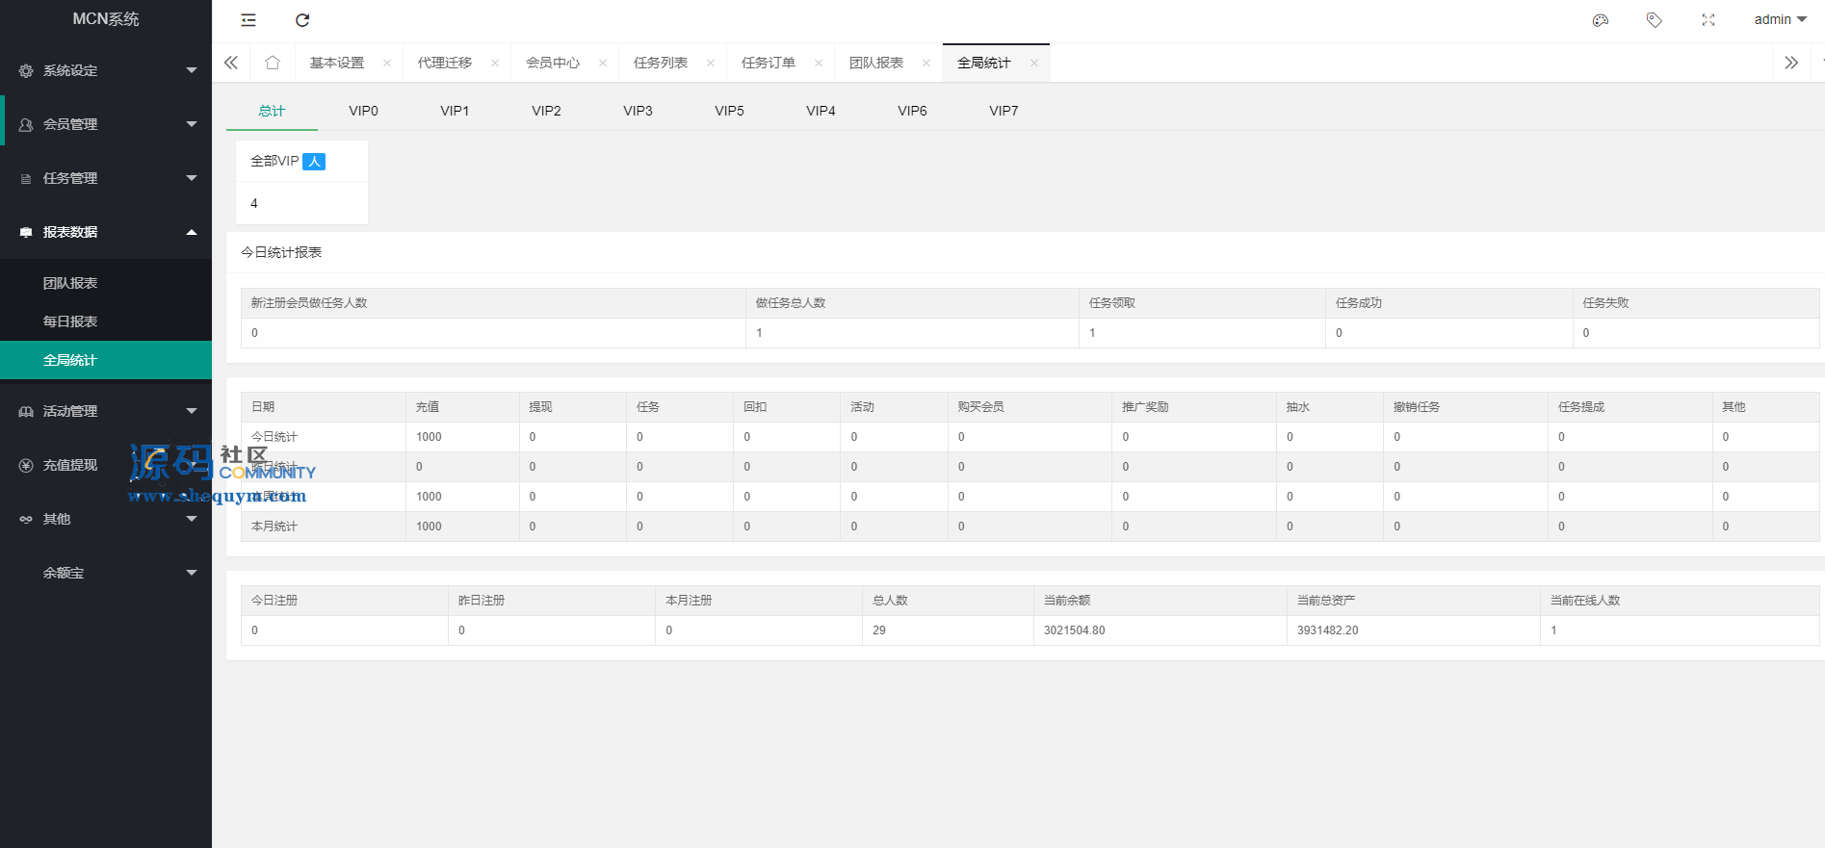Click the refresh page icon

click(302, 20)
